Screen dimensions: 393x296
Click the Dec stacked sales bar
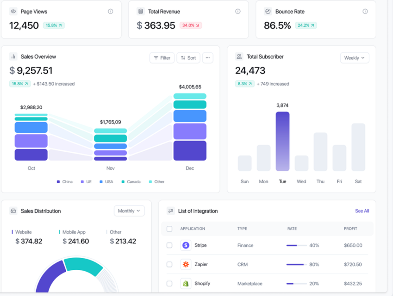point(190,127)
